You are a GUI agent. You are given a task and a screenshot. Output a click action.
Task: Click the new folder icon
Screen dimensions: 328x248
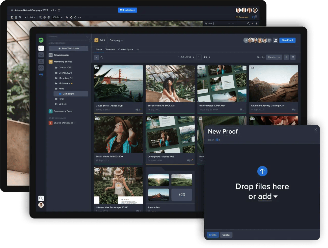point(275,40)
